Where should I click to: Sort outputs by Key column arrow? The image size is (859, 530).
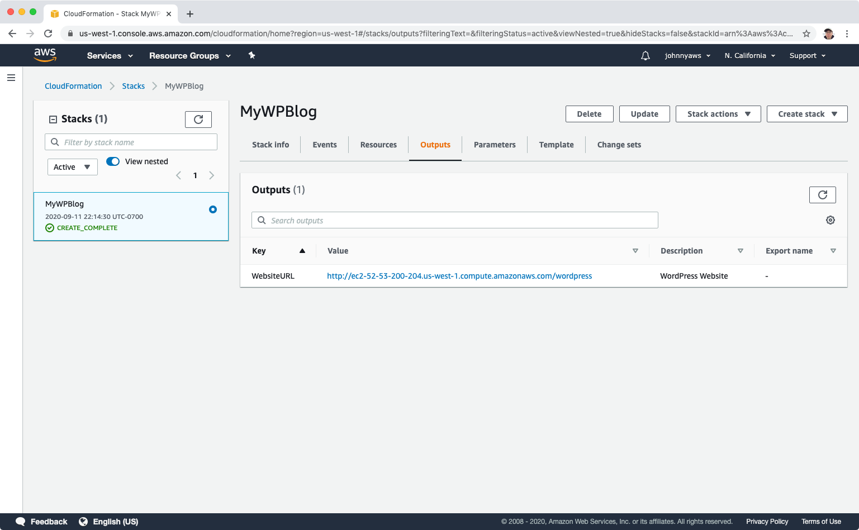coord(302,251)
